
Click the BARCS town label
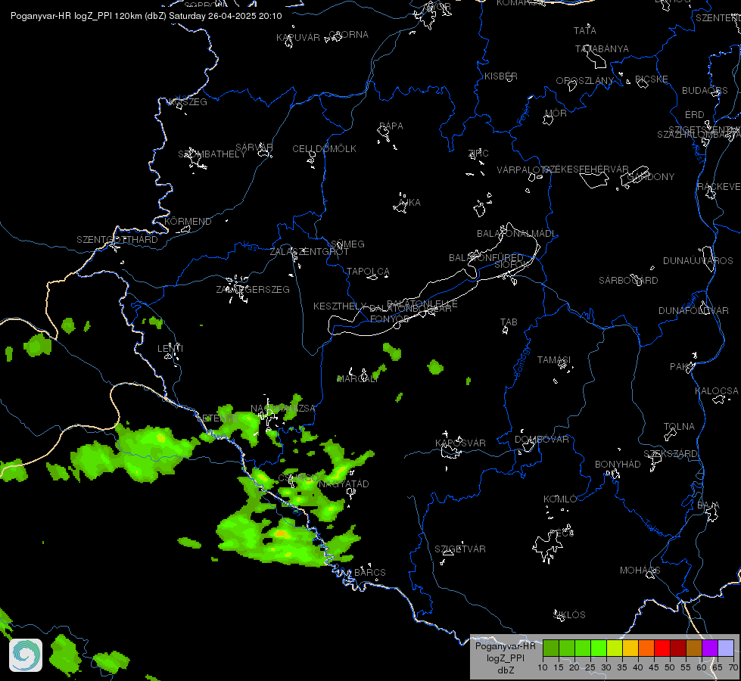click(x=370, y=572)
